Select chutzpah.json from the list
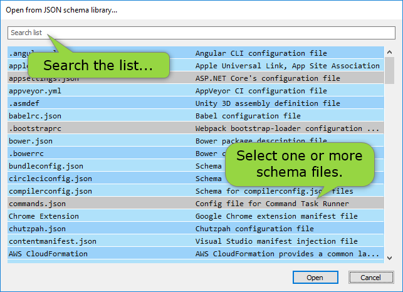This screenshot has height=292, width=403. (x=37, y=229)
